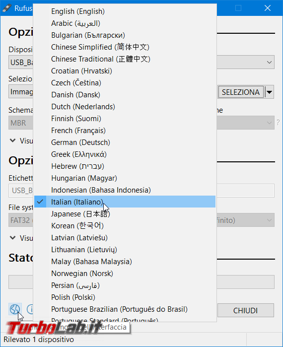The height and width of the screenshot is (347, 283).
Task: Click the SELEZIONA button
Action: [241, 92]
